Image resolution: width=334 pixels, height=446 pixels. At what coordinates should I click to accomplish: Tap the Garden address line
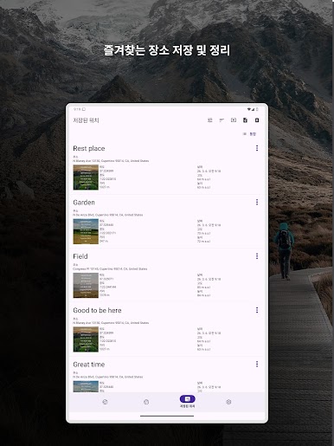point(108,215)
